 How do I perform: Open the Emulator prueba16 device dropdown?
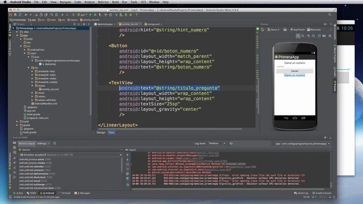70,155
